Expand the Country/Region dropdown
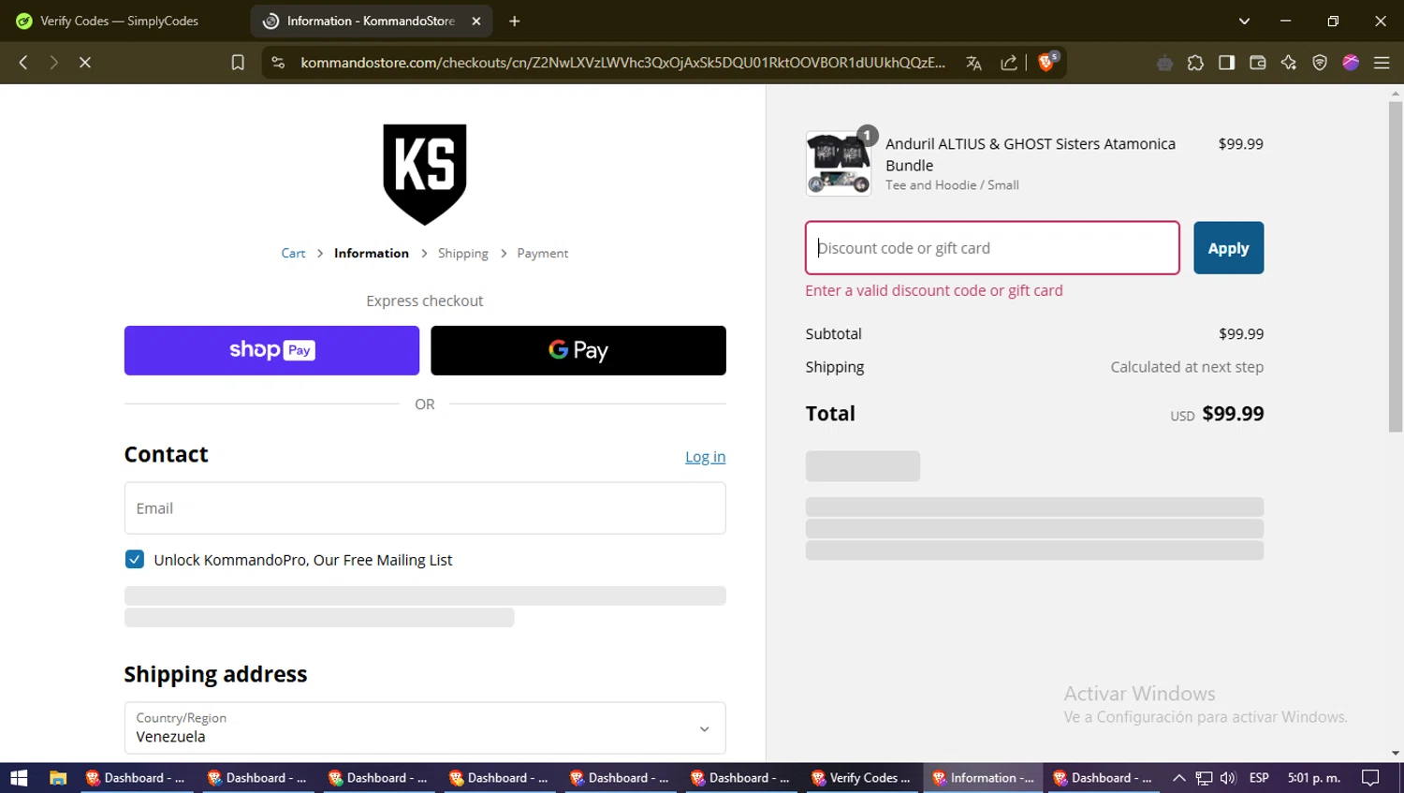 pos(425,727)
